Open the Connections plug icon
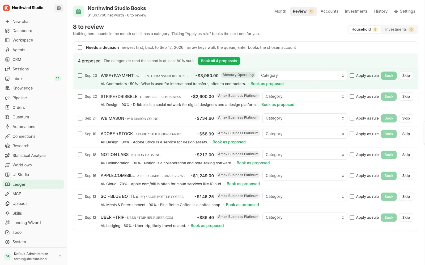The image size is (425, 265). pyautogui.click(x=7, y=136)
